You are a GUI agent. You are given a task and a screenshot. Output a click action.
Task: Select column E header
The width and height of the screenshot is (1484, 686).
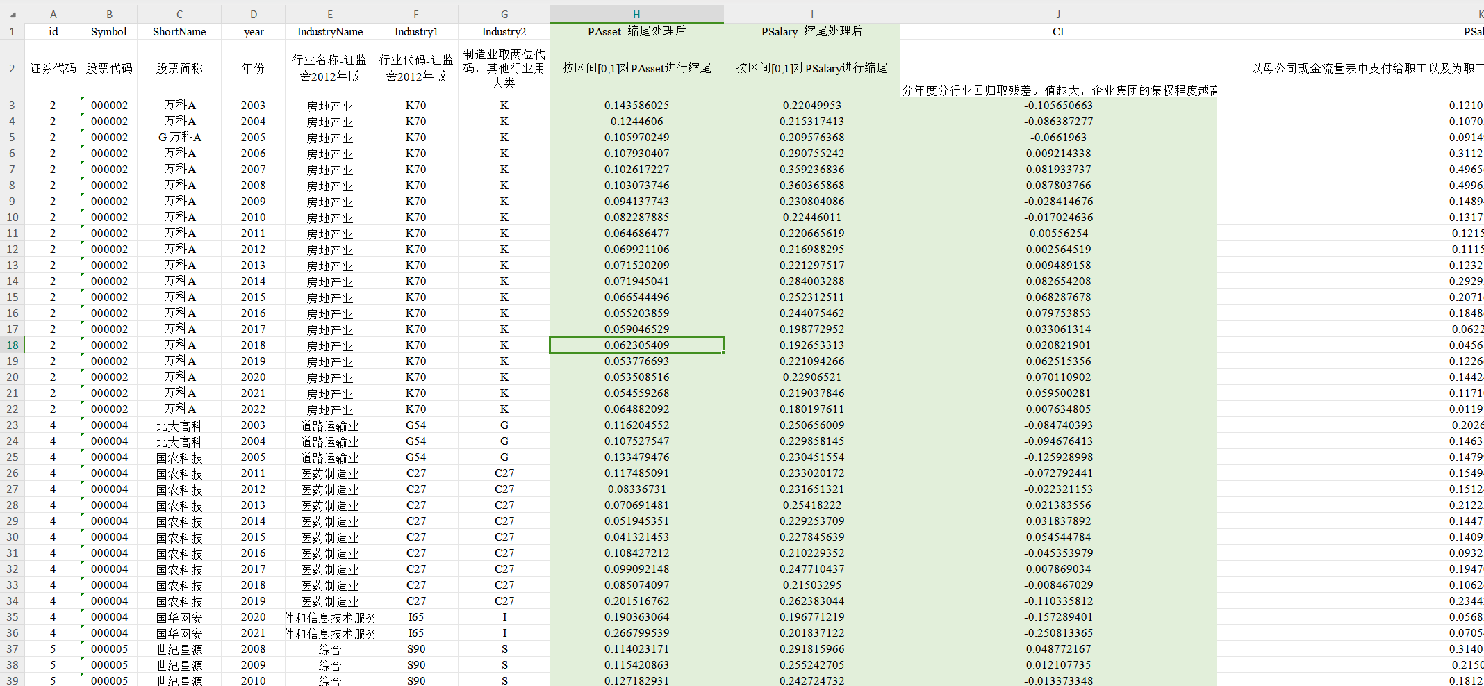coord(330,14)
